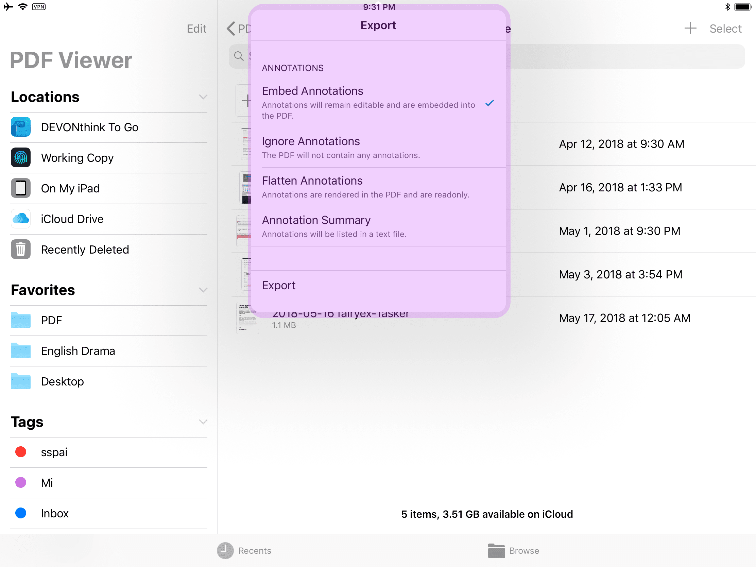
Task: Open the iCloud Drive cloud icon
Action: click(x=20, y=219)
